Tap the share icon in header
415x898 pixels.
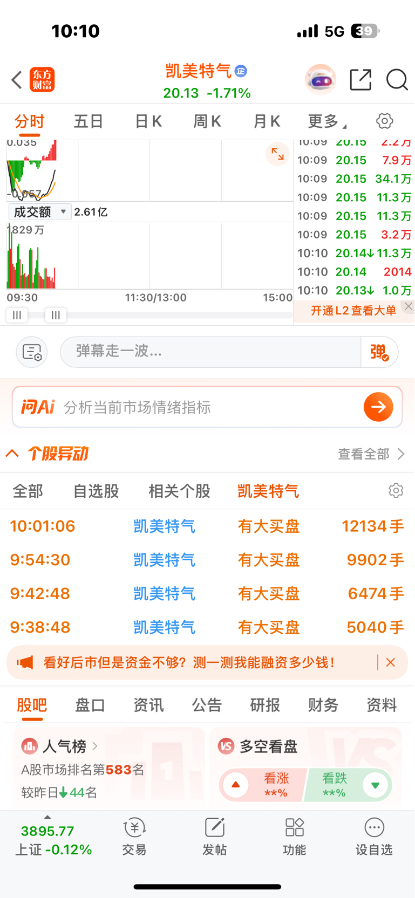(x=360, y=80)
